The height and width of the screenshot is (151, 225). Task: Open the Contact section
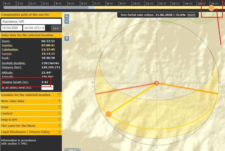pos(31,113)
